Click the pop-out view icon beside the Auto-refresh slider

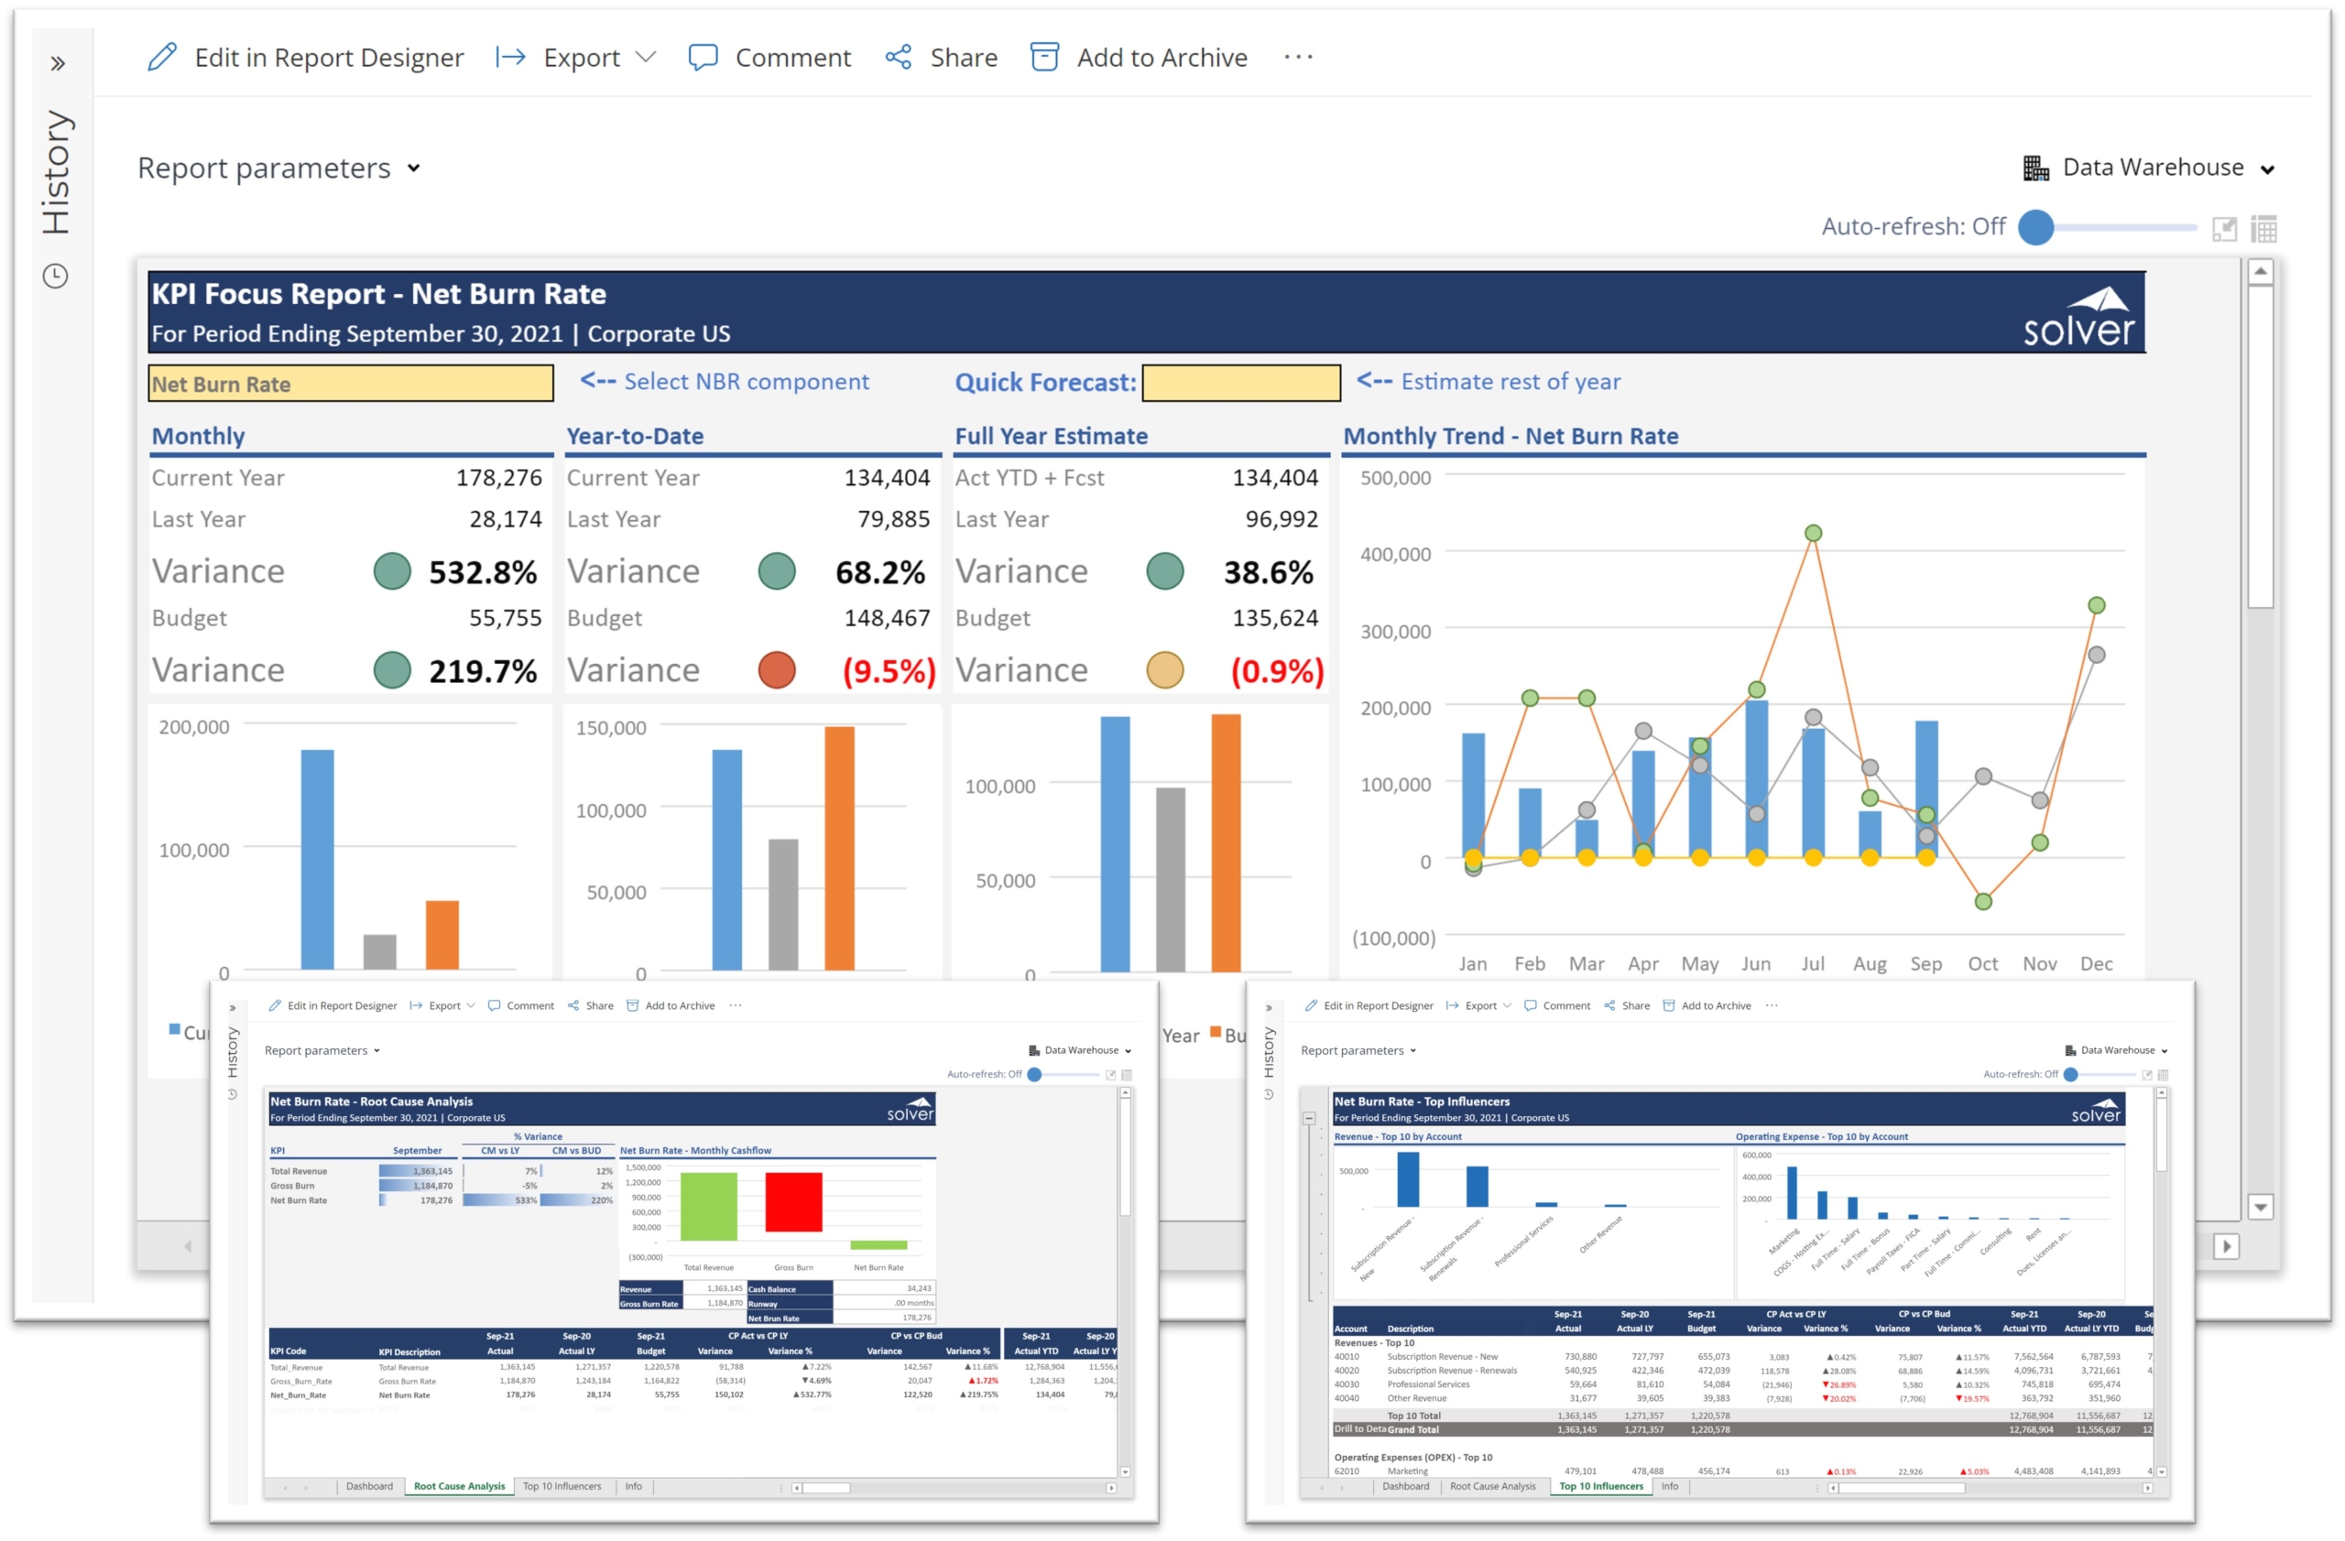[2224, 228]
